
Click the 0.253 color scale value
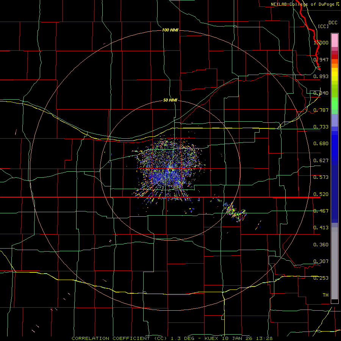point(321,278)
